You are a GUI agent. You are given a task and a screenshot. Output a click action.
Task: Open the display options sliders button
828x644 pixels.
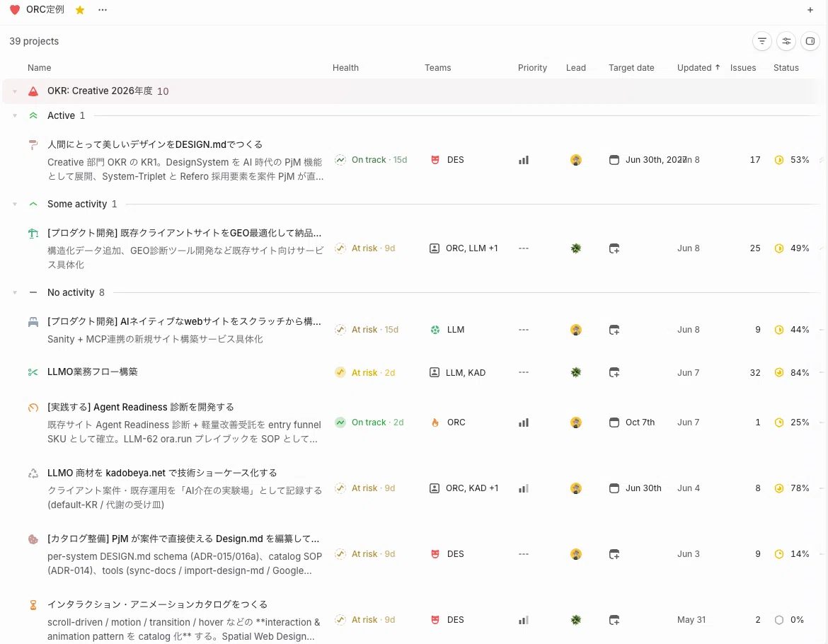(786, 41)
